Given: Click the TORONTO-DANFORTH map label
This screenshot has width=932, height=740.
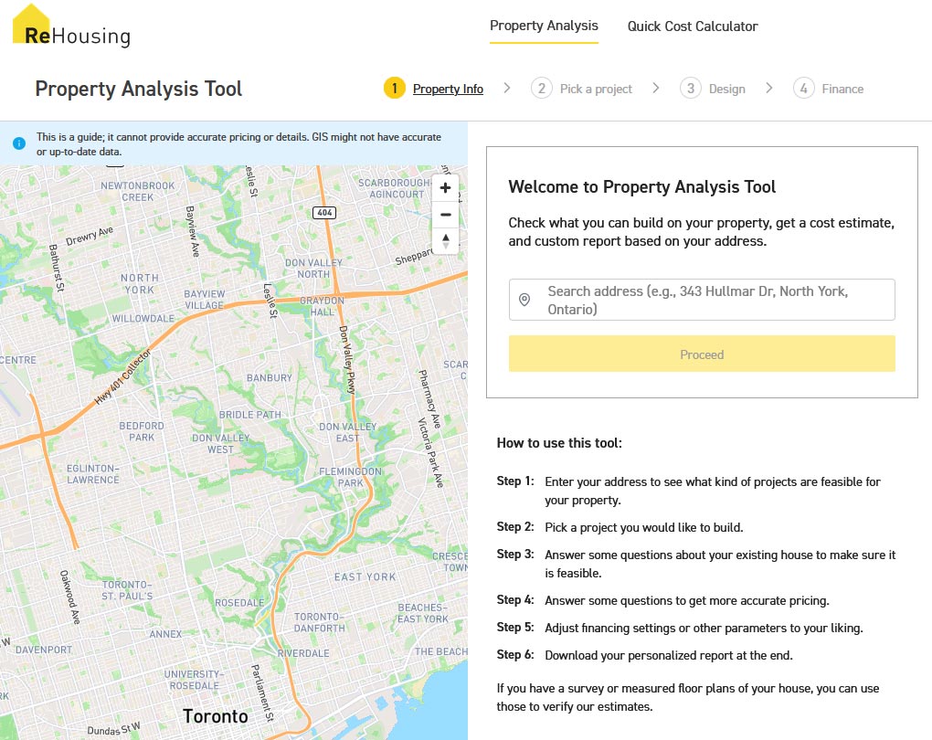Looking at the screenshot, I should pos(319,622).
